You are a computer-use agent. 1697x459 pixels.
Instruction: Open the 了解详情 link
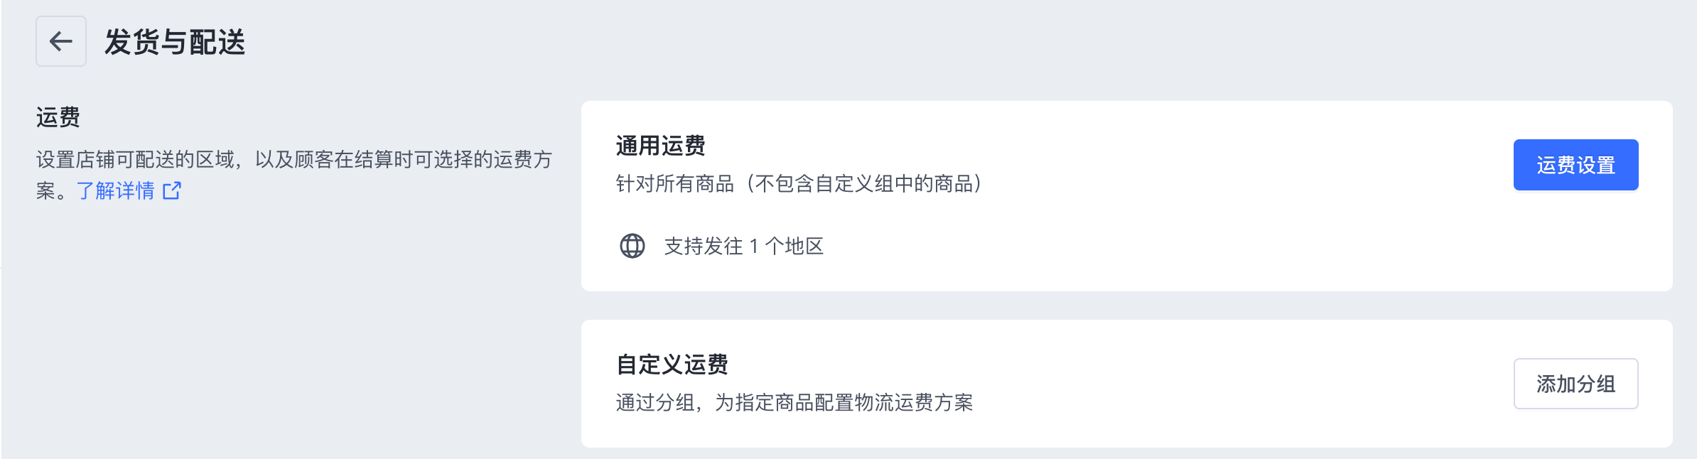(x=116, y=190)
